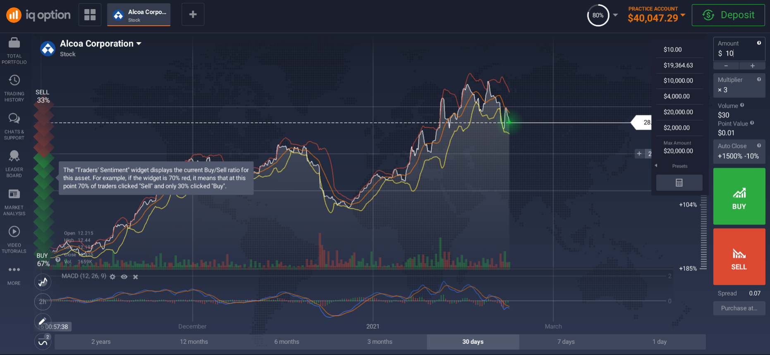Click the Alcoa Corporation round logo
Screen dimensions: 770x355
[x=48, y=48]
